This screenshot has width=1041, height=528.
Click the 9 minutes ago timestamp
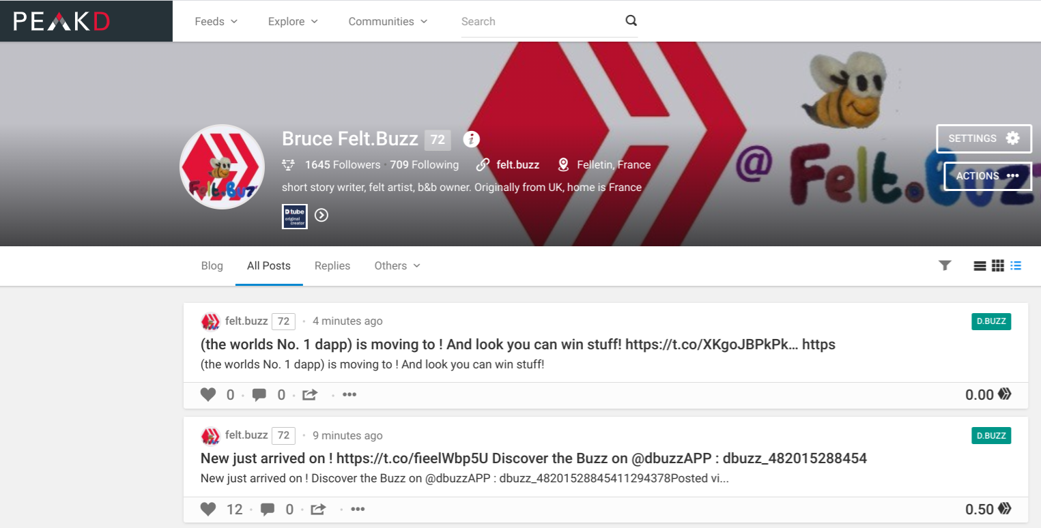click(347, 436)
